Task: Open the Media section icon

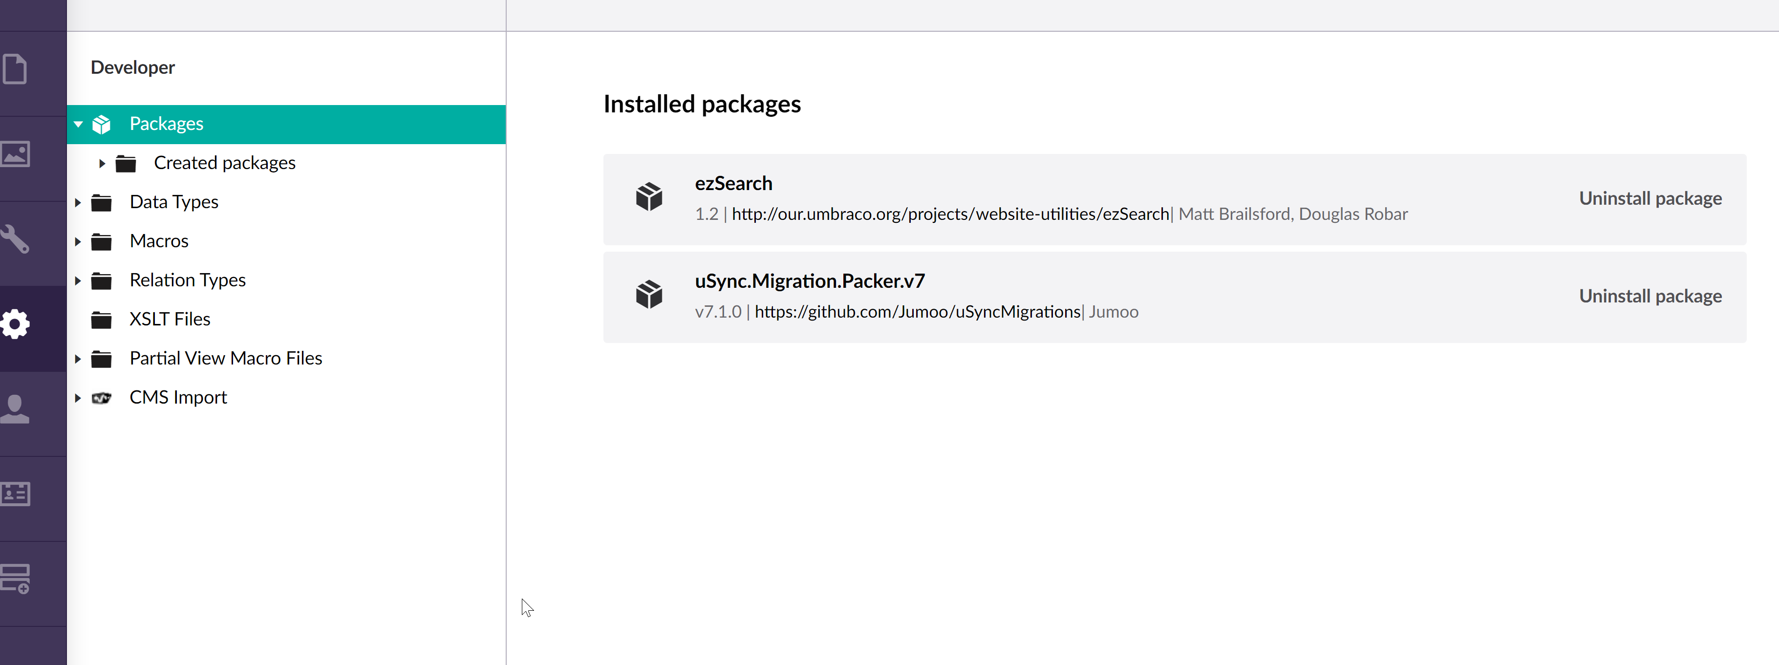Action: tap(15, 154)
